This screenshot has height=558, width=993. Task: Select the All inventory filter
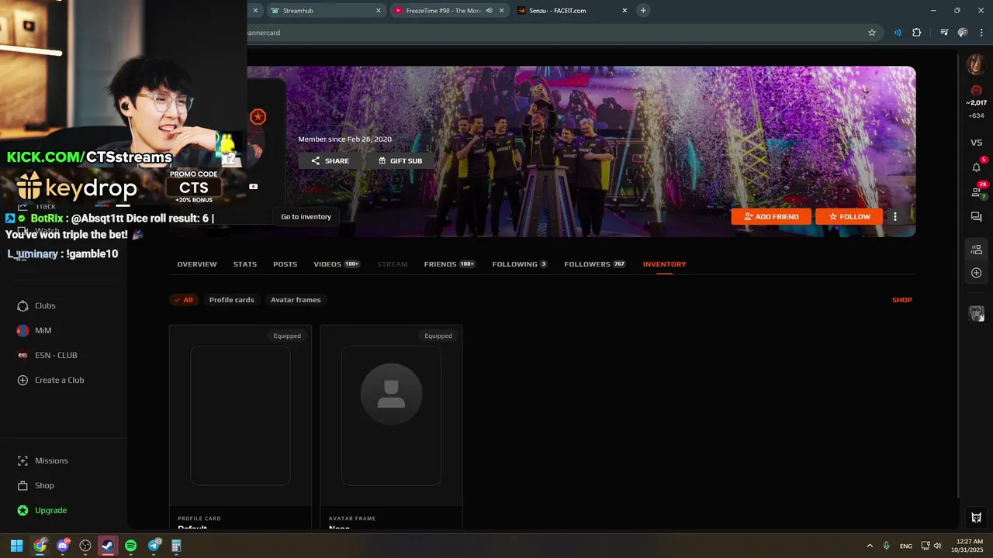184,300
